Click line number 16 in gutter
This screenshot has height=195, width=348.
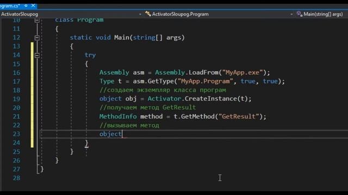(x=16, y=73)
